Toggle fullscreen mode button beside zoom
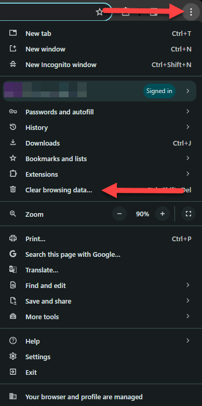Screen dimensions: 202x406 (188, 214)
